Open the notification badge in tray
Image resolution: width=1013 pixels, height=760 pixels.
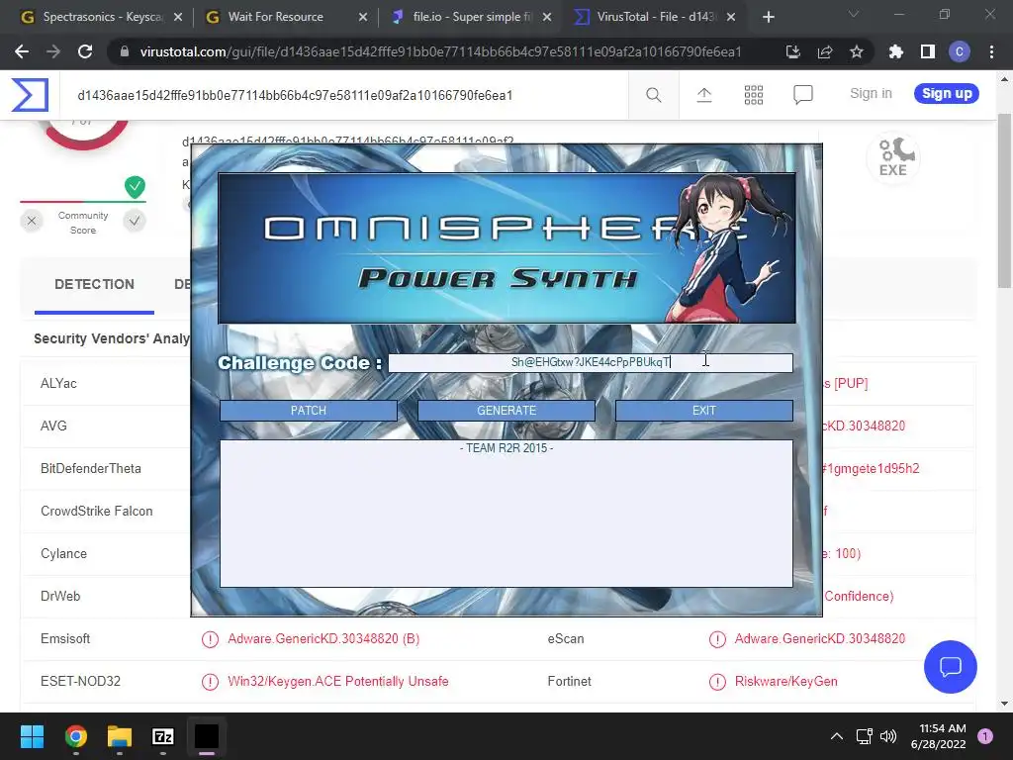pos(985,736)
